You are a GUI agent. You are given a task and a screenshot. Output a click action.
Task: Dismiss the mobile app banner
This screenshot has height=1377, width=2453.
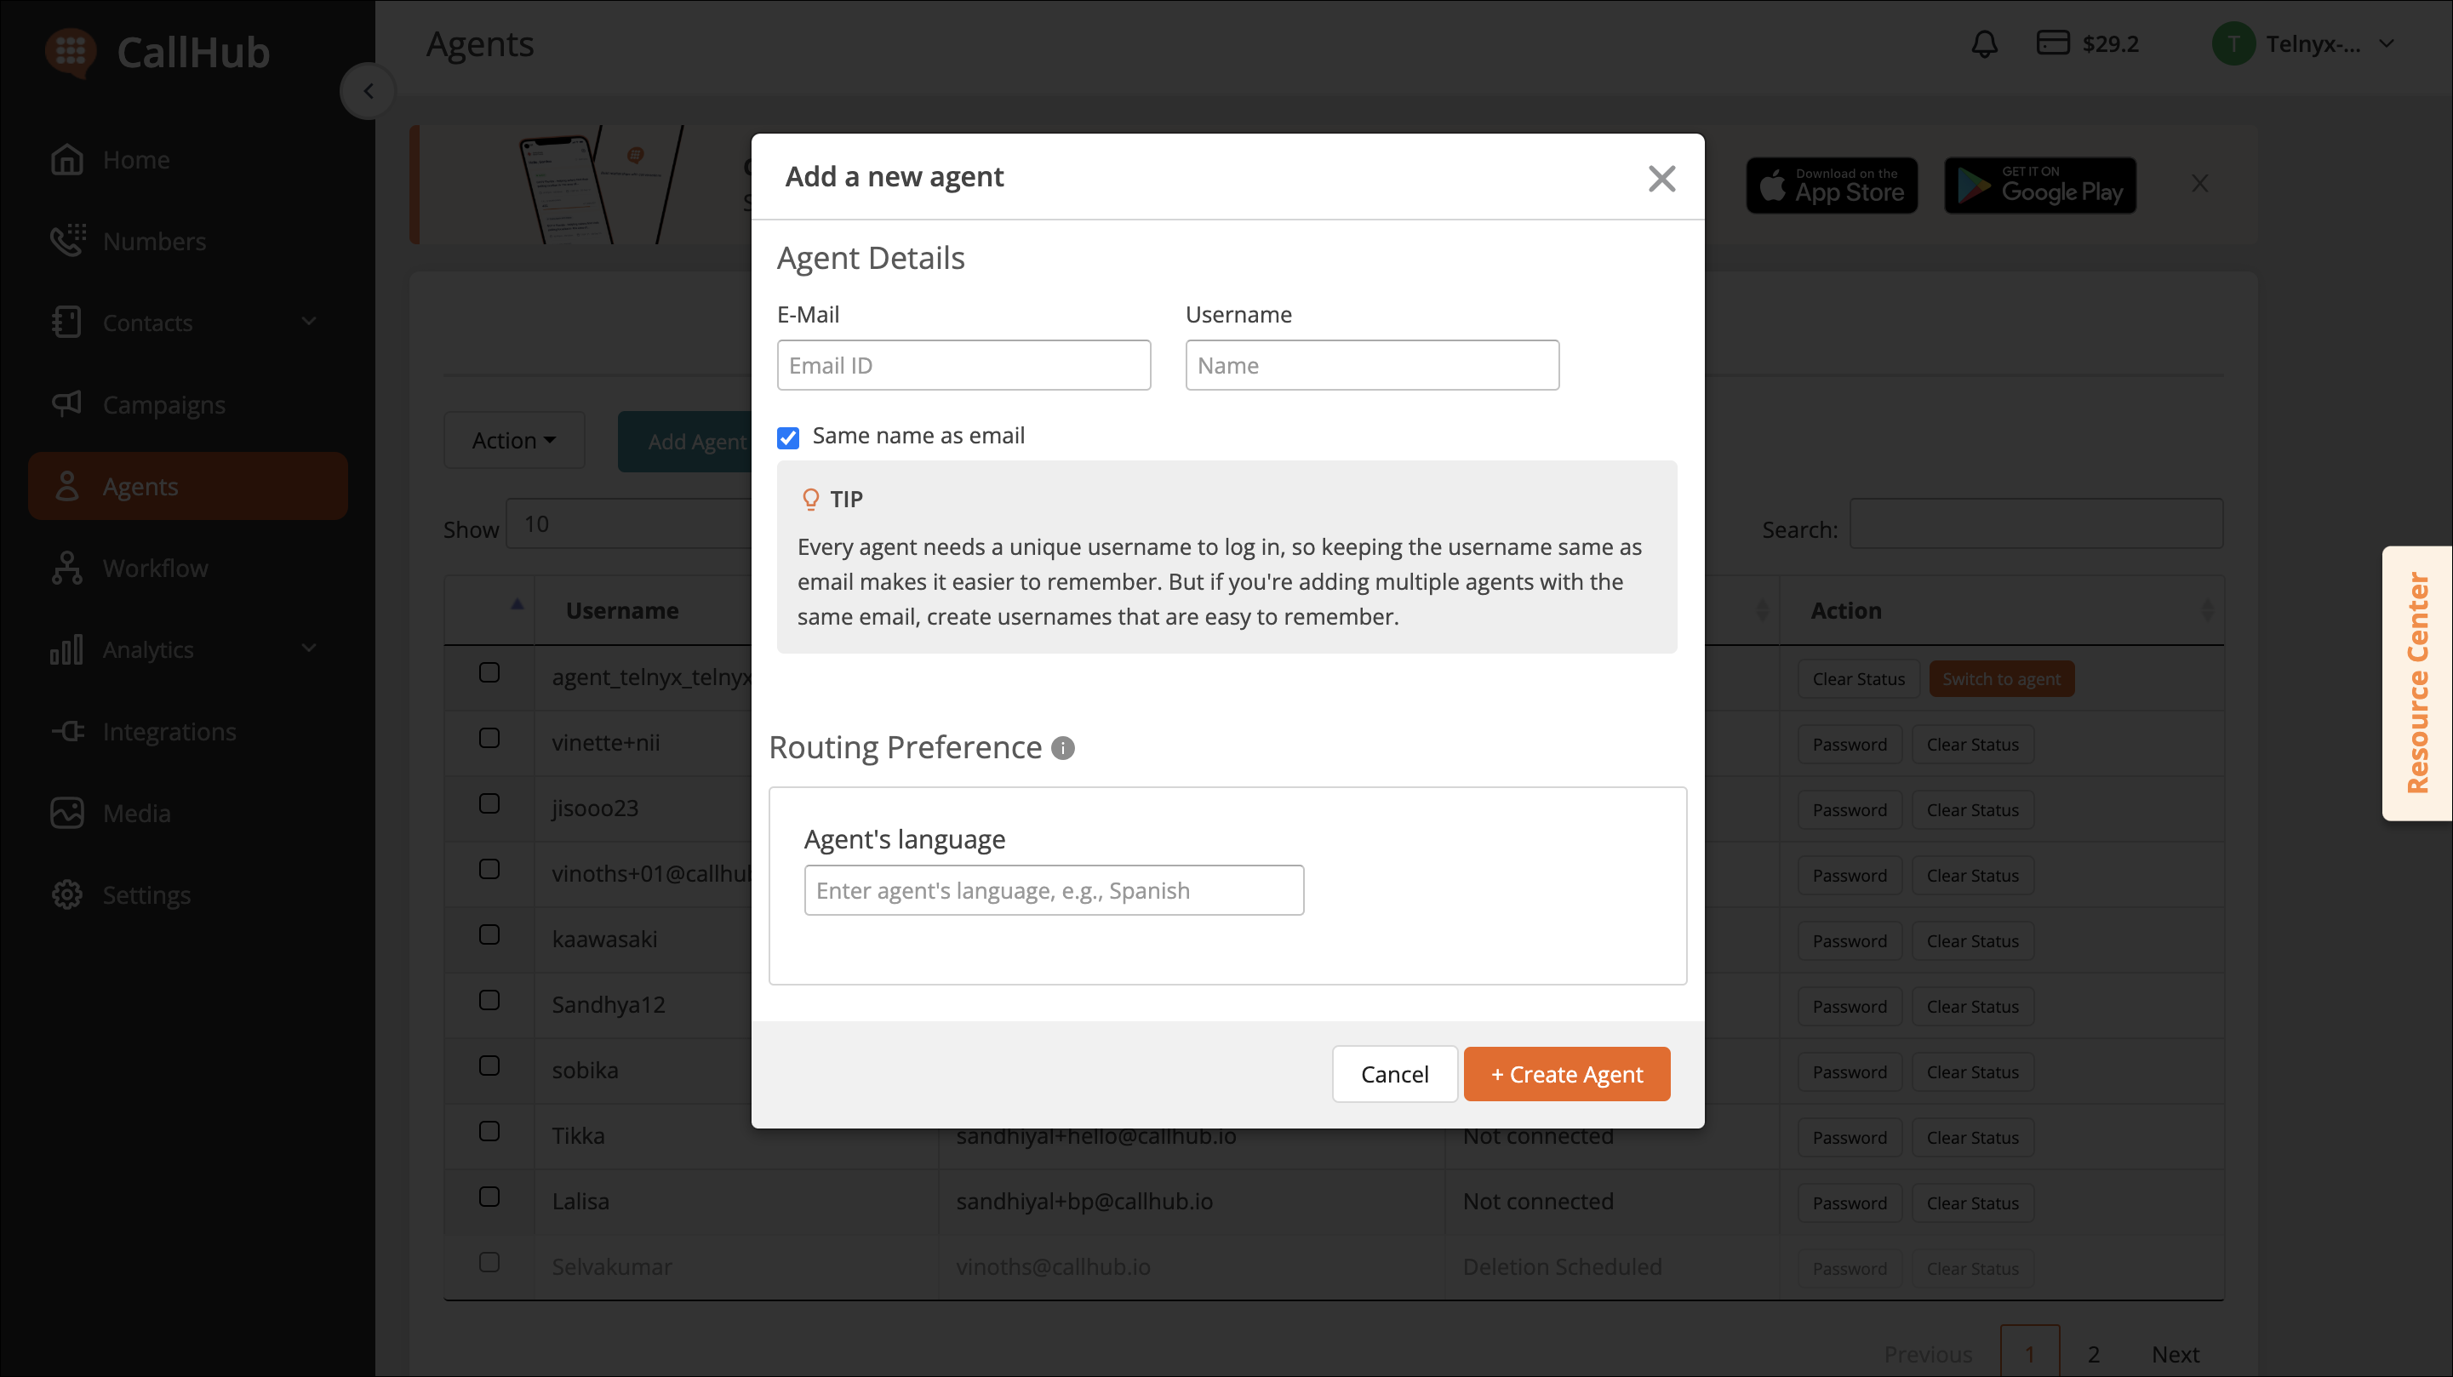(2199, 184)
